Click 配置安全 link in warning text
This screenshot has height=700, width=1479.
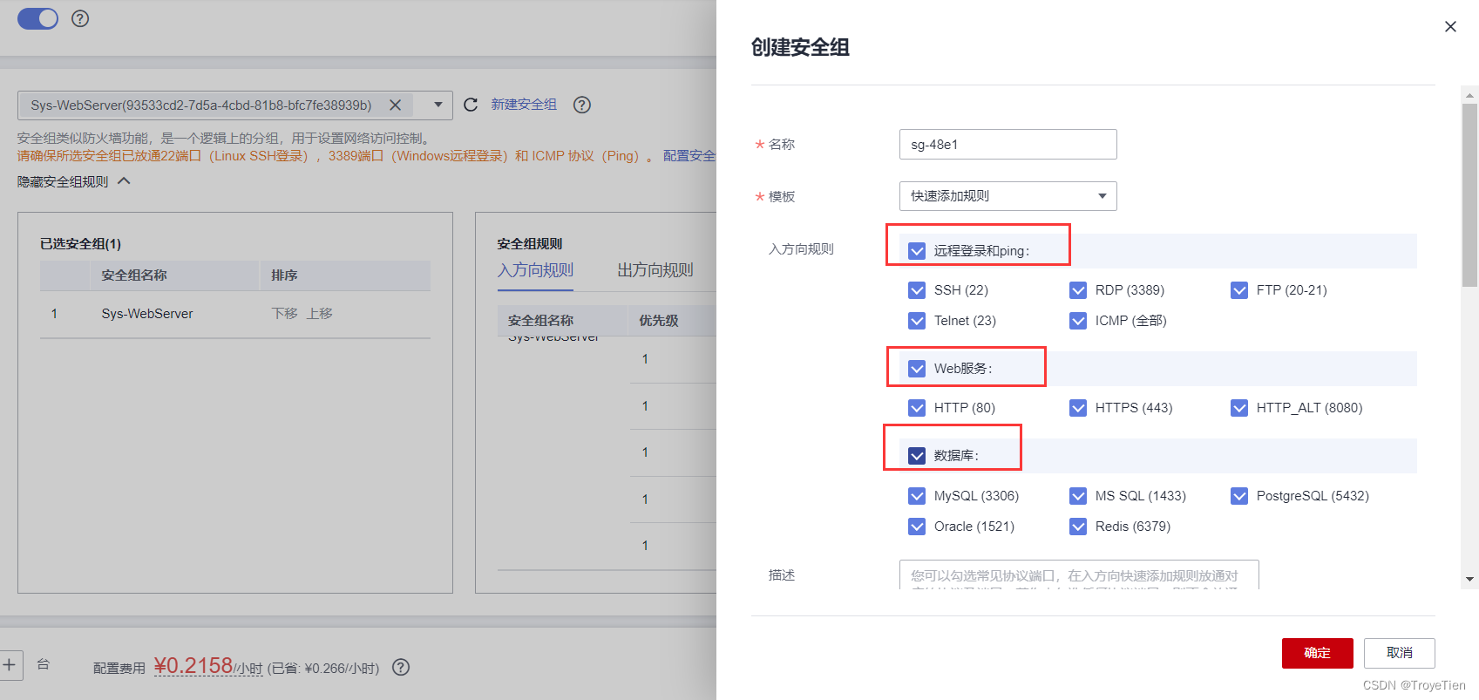689,156
